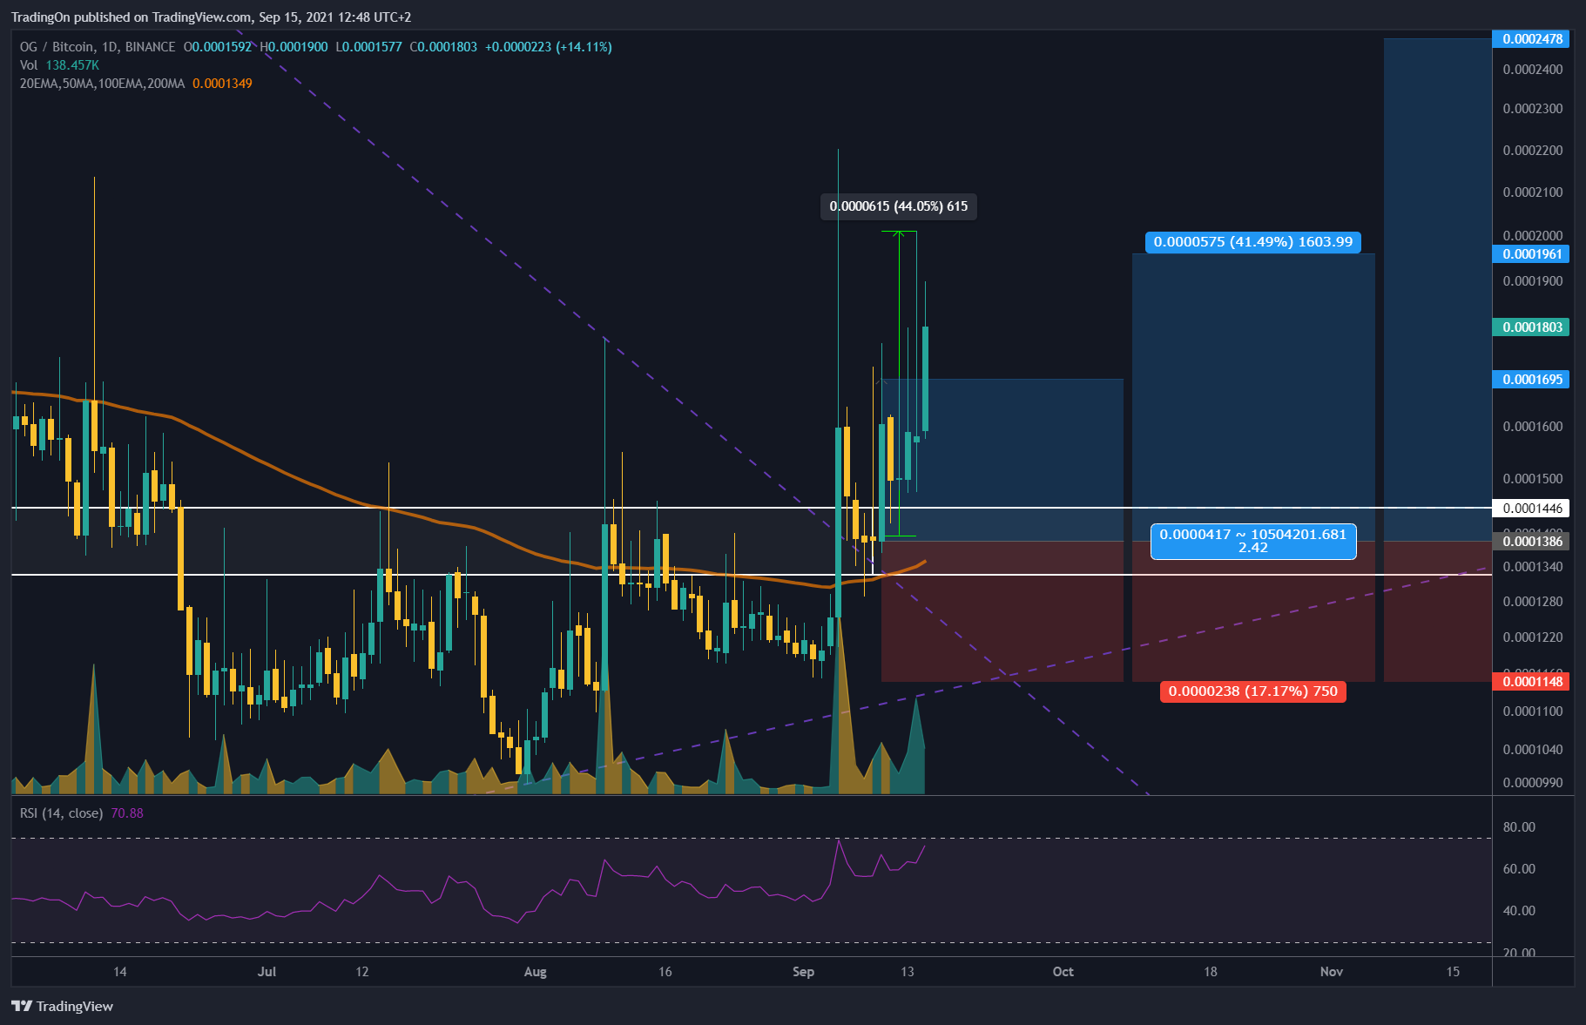Click the Nov date label on time axis
Screen dimensions: 1586x1025
pyautogui.click(x=1332, y=972)
